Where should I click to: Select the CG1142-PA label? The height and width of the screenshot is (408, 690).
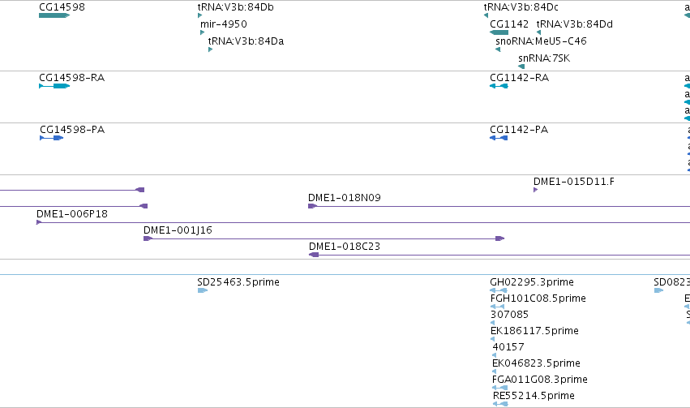tap(519, 130)
